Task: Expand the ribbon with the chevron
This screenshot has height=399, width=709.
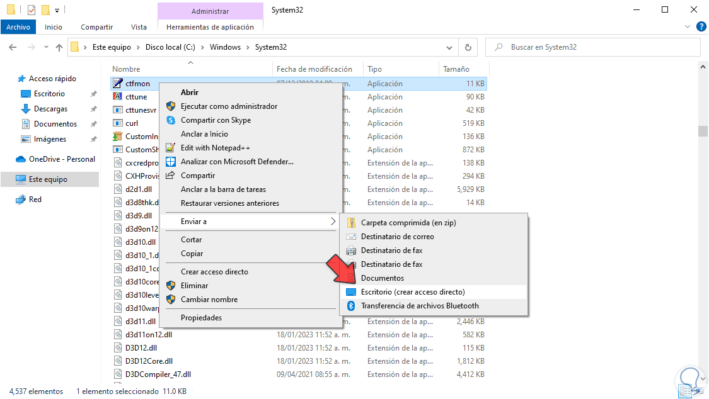Action: (x=688, y=26)
